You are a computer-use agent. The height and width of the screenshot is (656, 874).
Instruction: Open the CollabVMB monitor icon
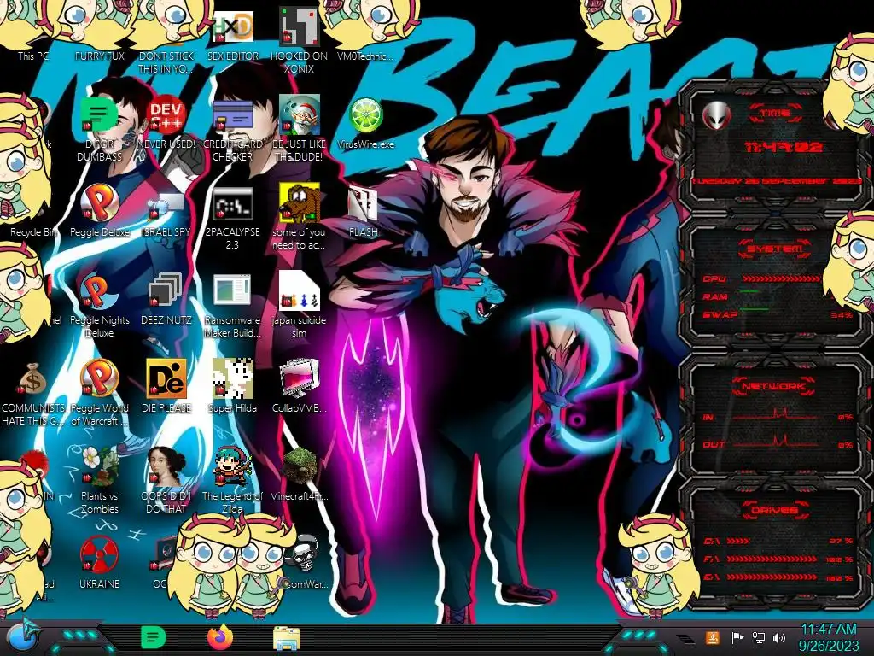click(x=299, y=378)
